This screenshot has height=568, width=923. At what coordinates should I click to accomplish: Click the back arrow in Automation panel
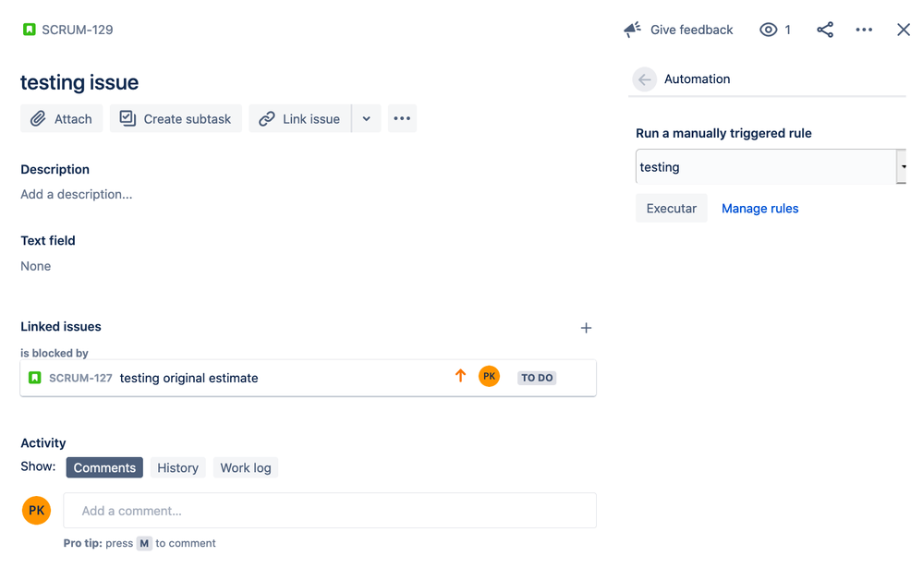click(645, 79)
